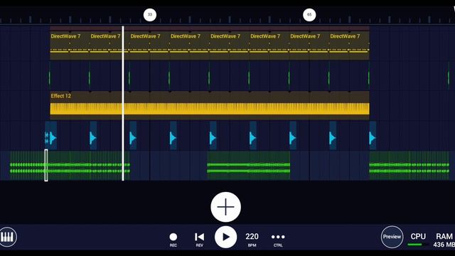Start recording with the REC button
Screen dimensions: 455x256
173,240
